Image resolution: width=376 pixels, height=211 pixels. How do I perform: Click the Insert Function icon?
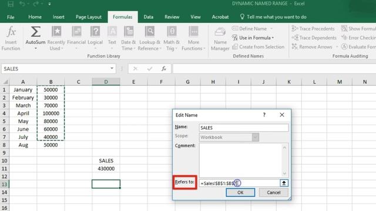click(11, 32)
